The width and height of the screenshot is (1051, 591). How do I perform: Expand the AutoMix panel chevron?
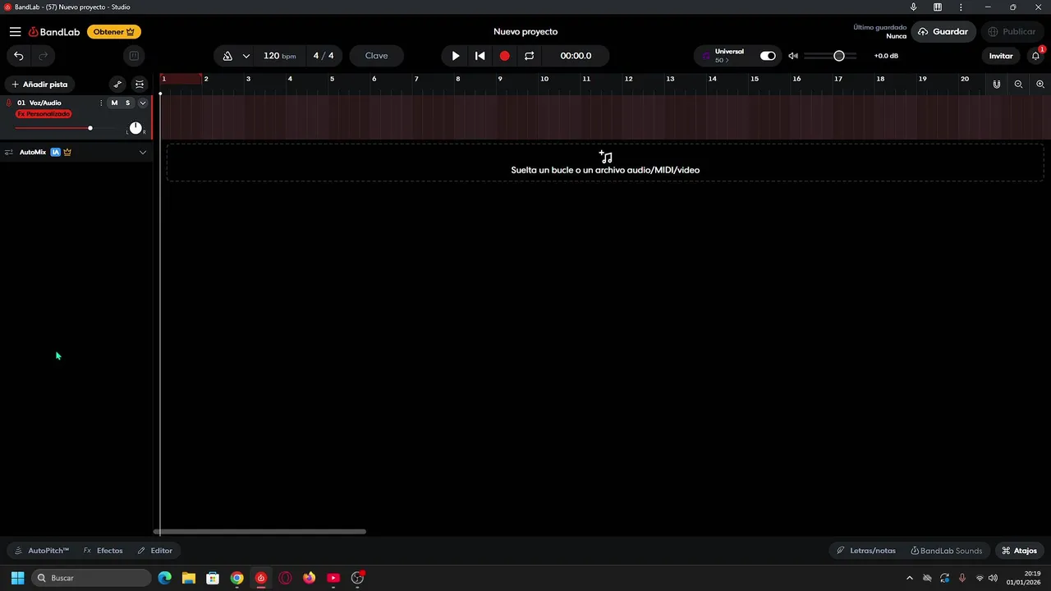142,152
